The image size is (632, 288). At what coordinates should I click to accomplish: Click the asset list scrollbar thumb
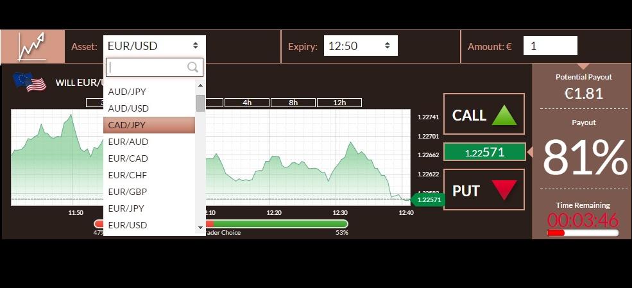tap(200, 103)
